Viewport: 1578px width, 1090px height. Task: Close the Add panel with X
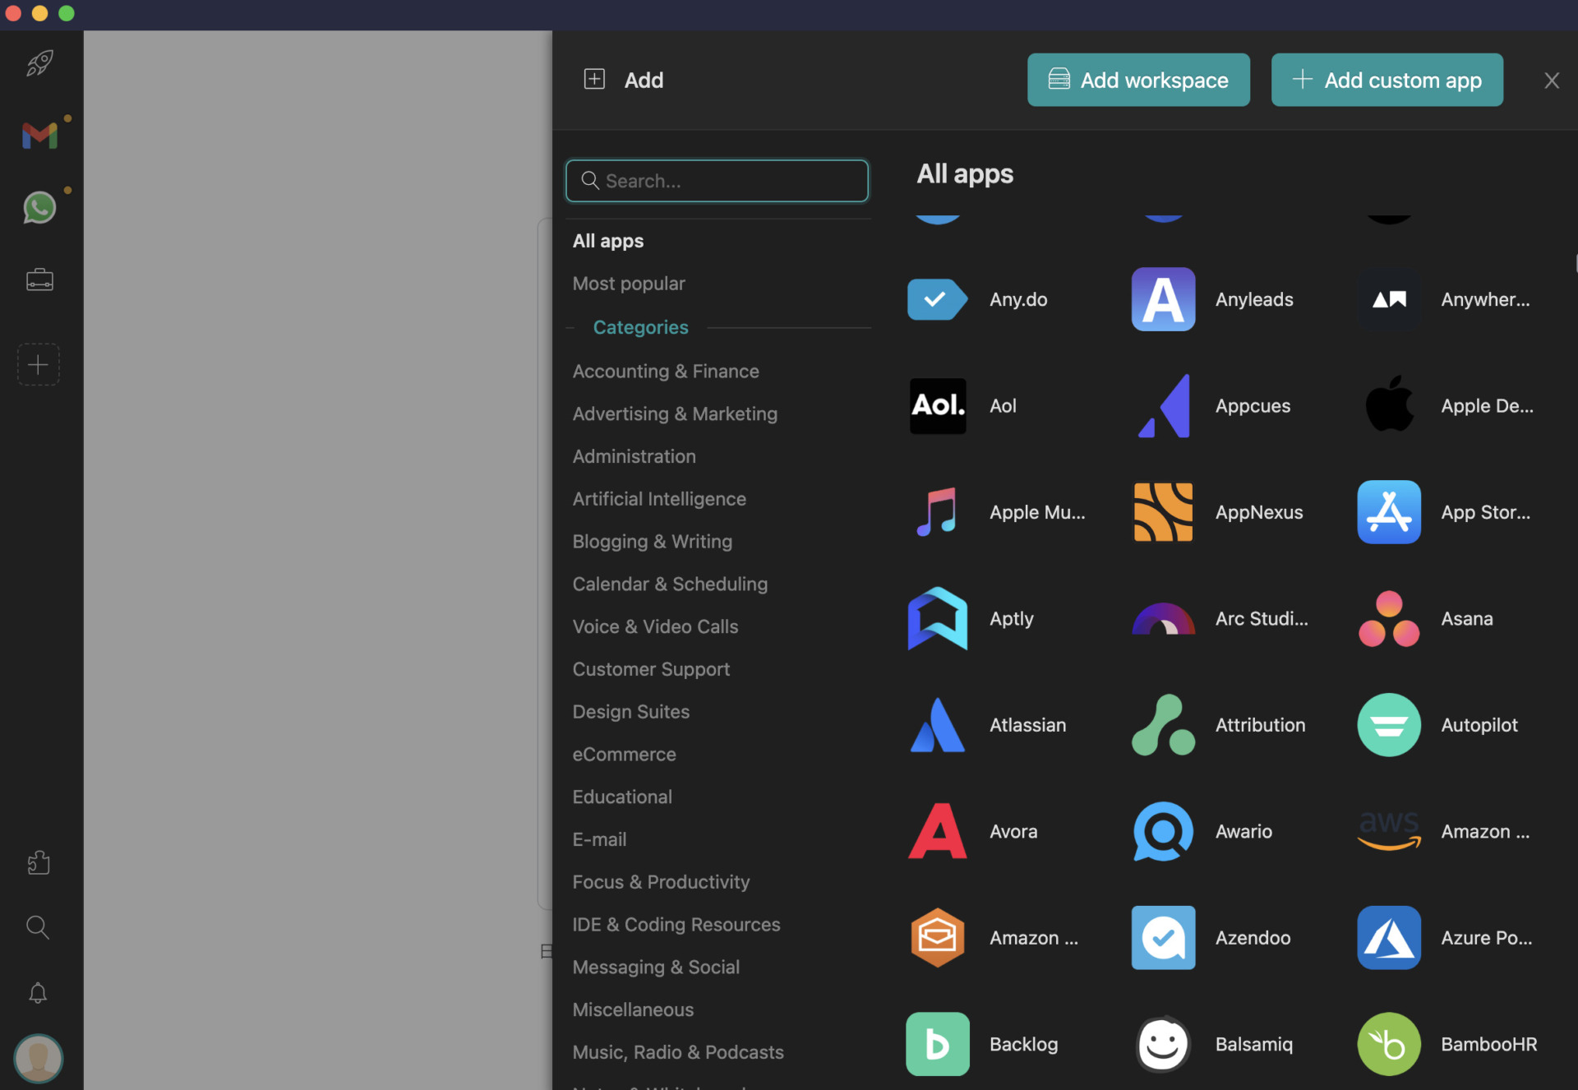1551,81
